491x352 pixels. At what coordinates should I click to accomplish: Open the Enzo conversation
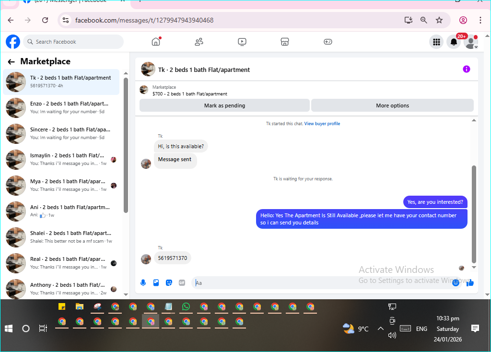point(61,108)
